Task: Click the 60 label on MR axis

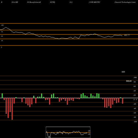Action: [x=135, y=86]
